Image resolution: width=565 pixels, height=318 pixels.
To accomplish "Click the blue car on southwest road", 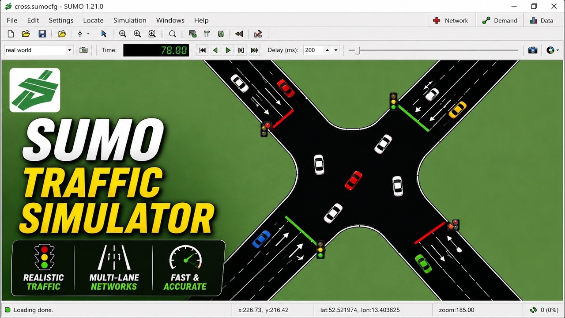I will 261,239.
